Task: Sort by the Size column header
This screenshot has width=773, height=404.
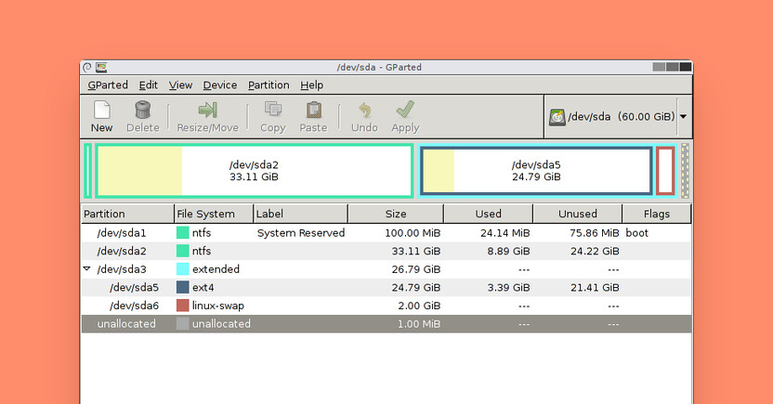Action: coord(396,215)
